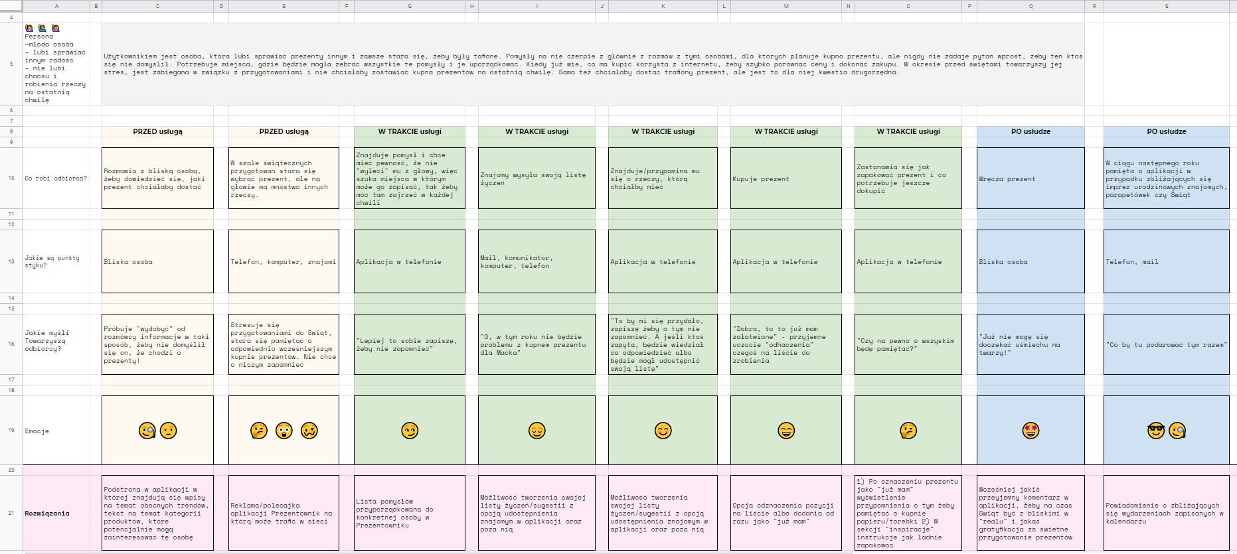Image resolution: width=1237 pixels, height=554 pixels.
Task: Click the grinning emoji under 'Kupuje prezent' column
Action: 786,431
